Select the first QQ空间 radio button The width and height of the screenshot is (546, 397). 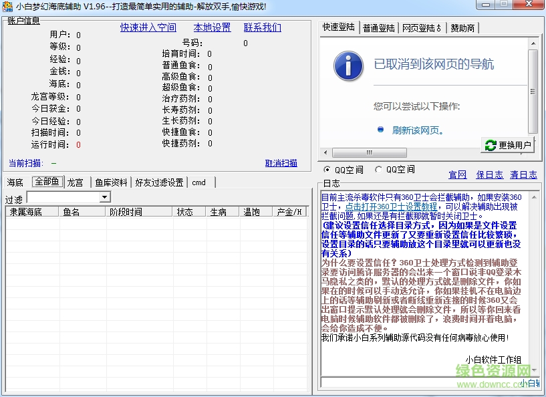[x=326, y=170]
